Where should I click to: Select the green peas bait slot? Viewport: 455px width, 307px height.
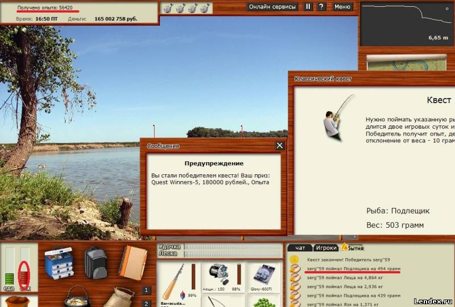coord(264,301)
